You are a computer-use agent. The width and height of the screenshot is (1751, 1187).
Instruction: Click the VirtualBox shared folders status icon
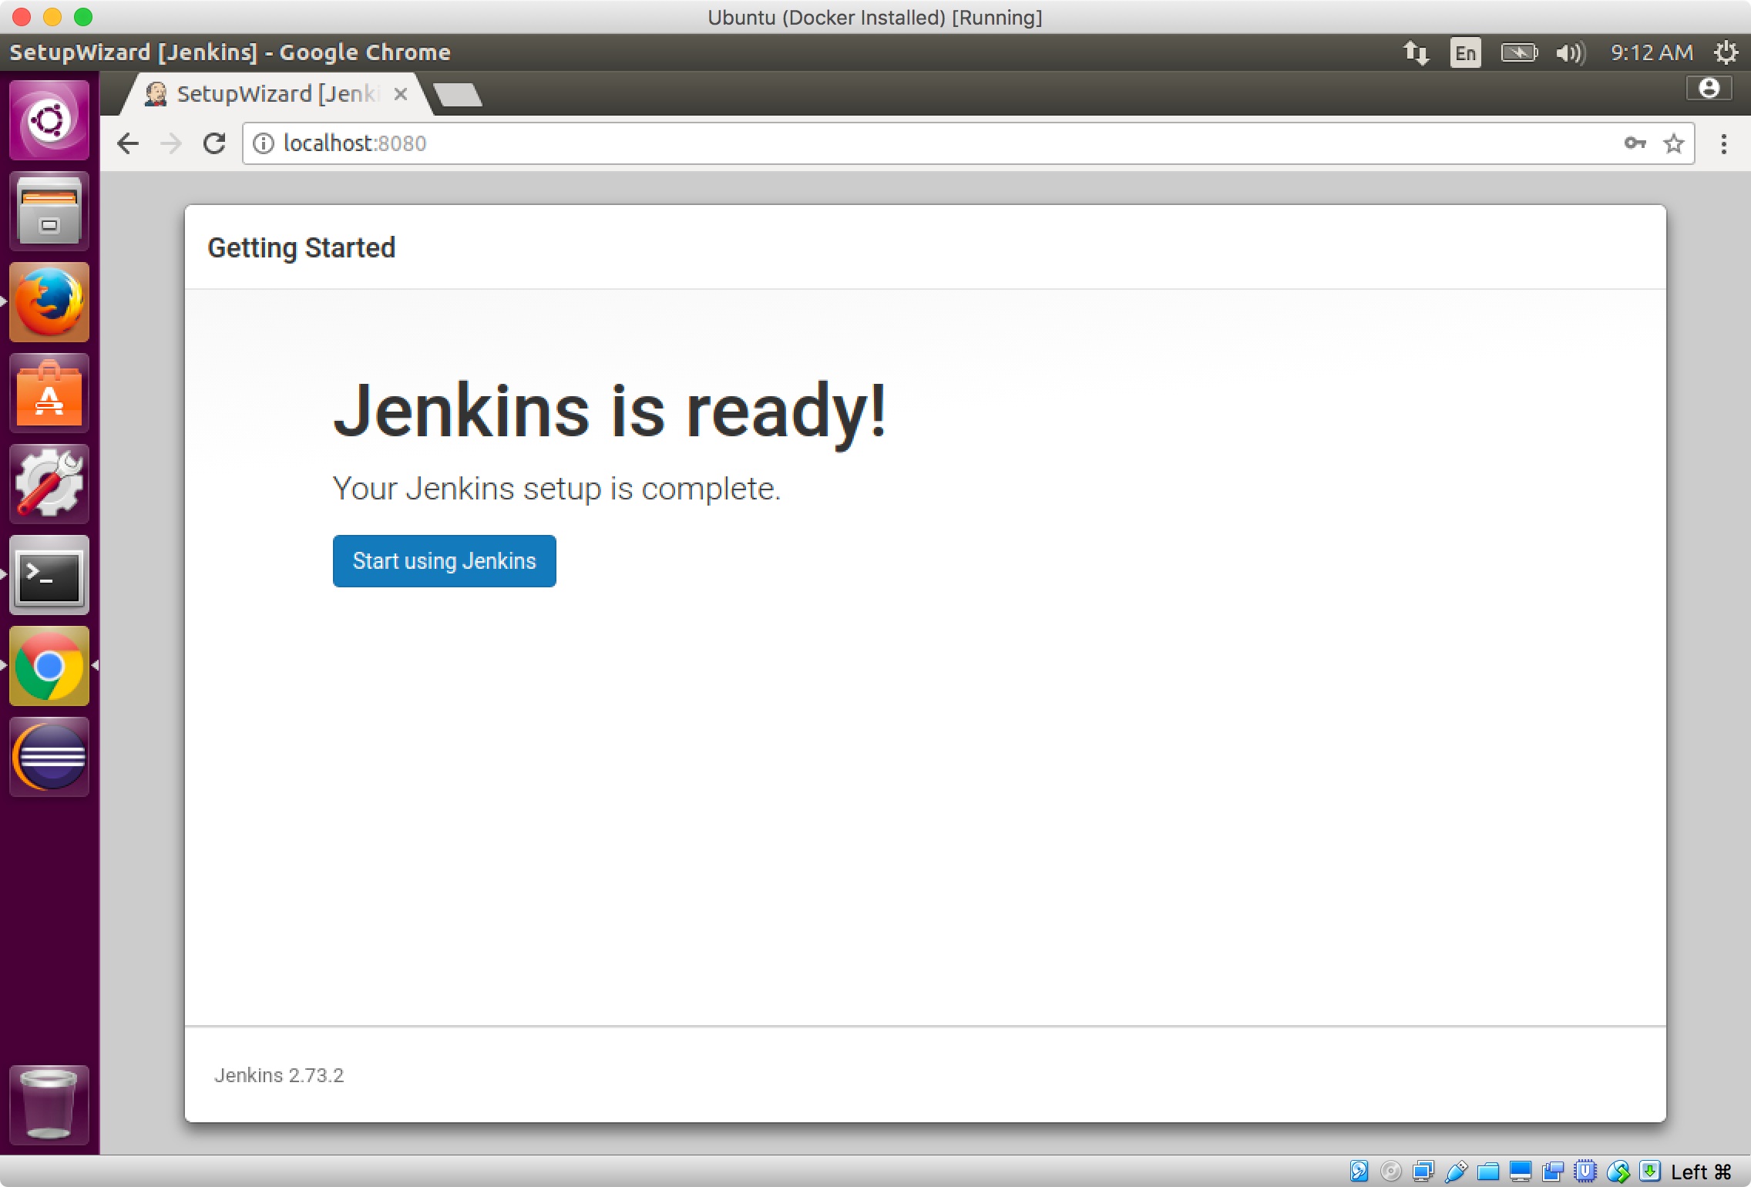[x=1488, y=1172]
